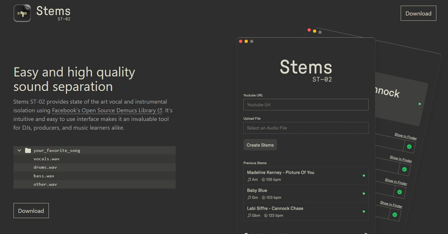448x234 pixels.
Task: Click the bottommost green checkmark in the back window
Action: pos(395,215)
